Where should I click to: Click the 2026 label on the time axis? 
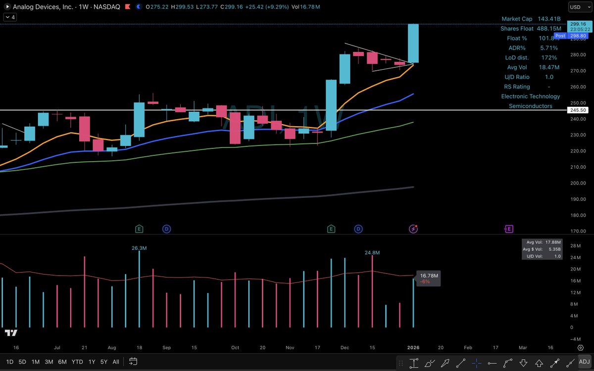click(x=413, y=347)
